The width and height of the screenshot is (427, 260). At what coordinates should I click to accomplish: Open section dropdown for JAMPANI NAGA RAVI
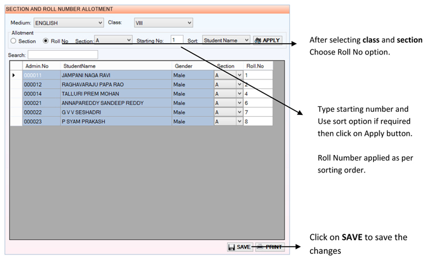click(239, 75)
